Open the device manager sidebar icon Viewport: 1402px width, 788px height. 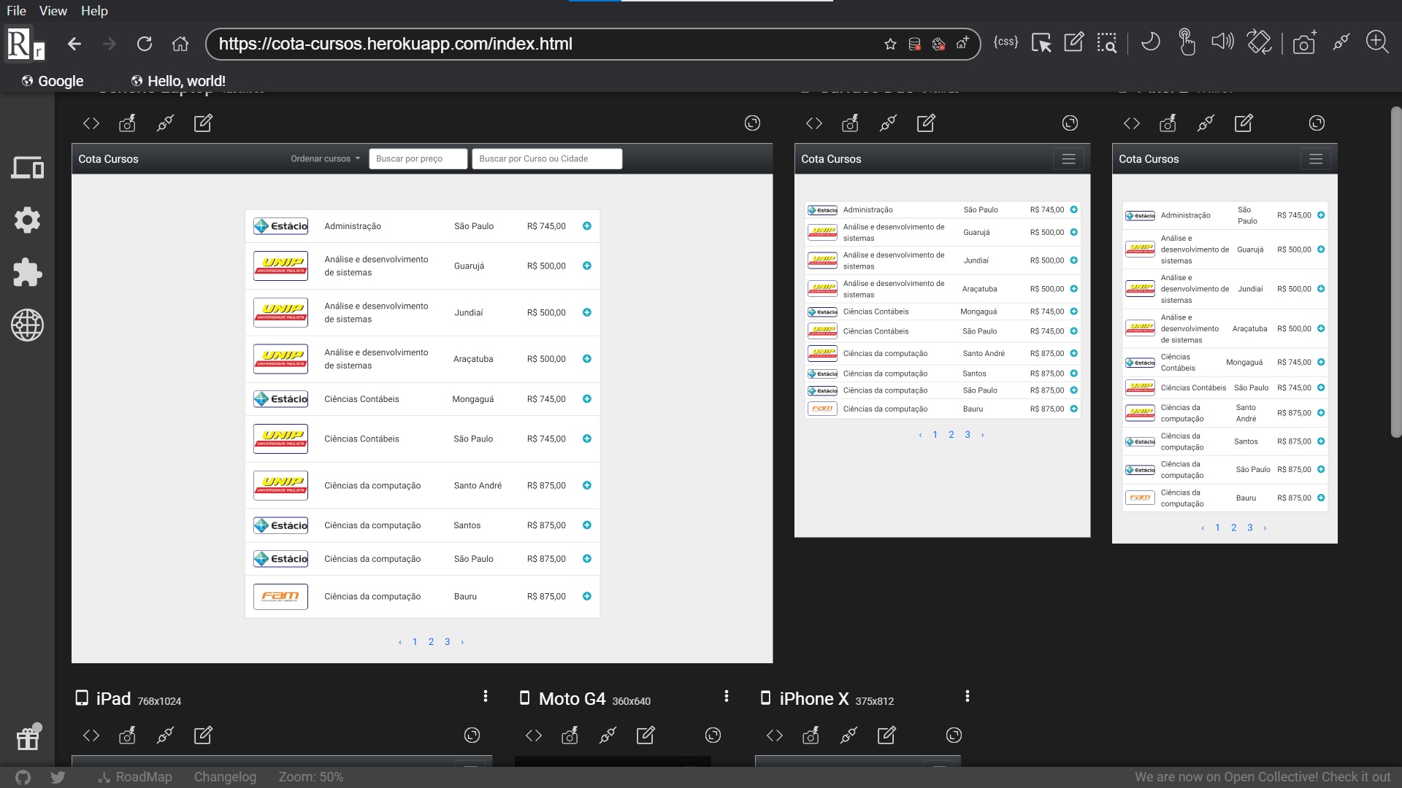[27, 168]
